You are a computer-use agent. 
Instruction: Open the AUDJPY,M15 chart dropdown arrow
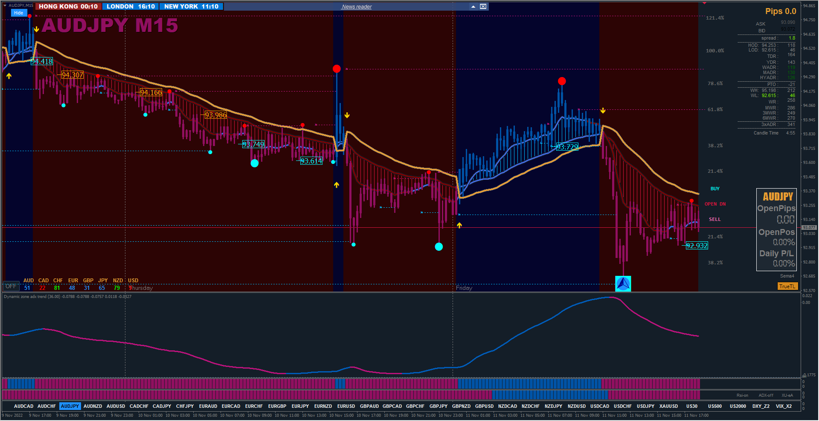coord(5,5)
